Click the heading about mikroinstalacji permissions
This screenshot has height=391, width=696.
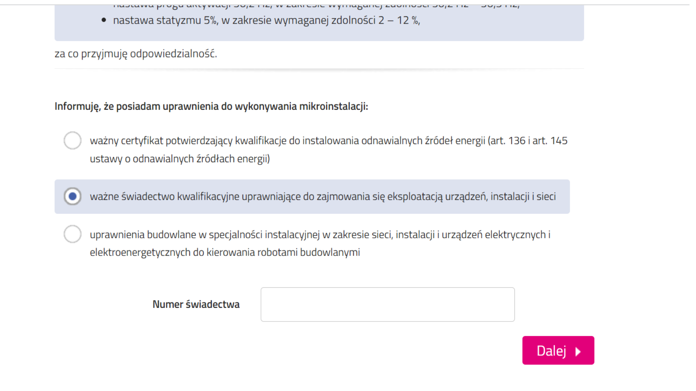point(211,106)
